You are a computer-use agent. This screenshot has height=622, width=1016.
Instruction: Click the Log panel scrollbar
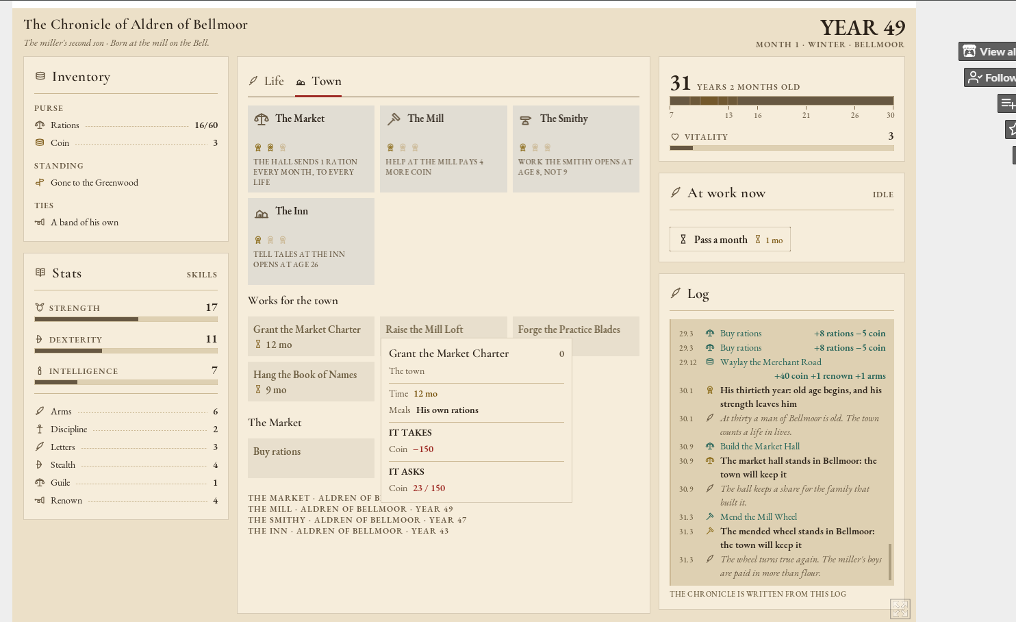pyautogui.click(x=890, y=562)
